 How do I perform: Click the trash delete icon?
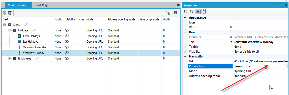tap(10, 13)
